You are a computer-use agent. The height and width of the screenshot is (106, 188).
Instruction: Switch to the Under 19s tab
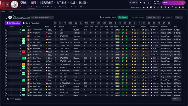[46, 7]
